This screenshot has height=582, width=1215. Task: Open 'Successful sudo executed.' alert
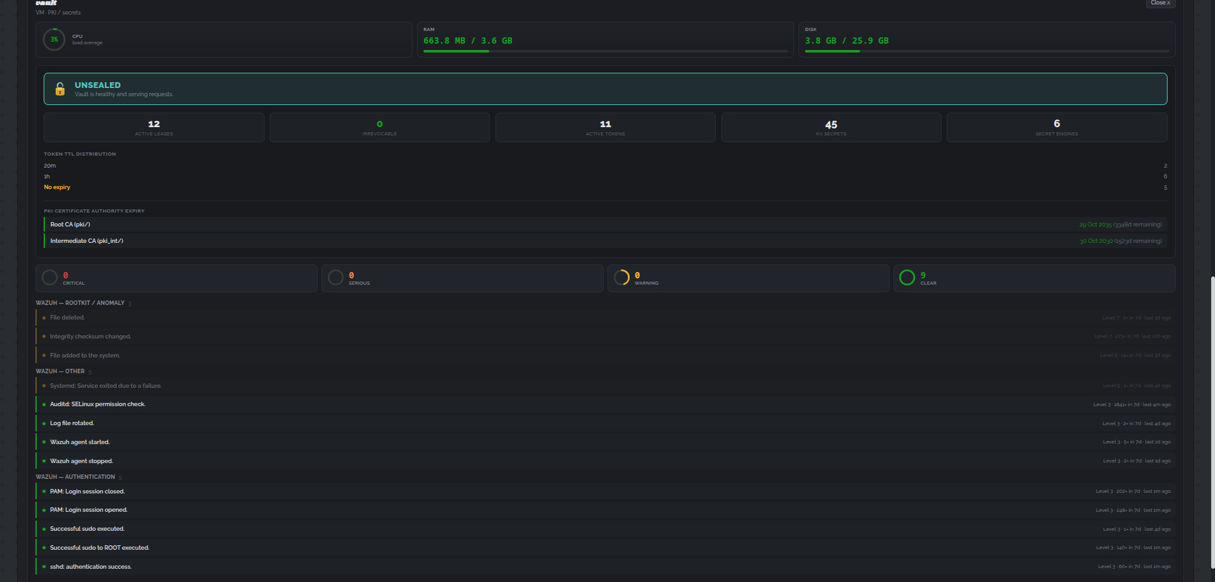pos(606,529)
